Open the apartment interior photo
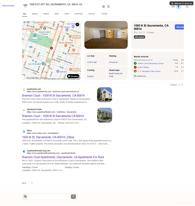 [106, 35]
